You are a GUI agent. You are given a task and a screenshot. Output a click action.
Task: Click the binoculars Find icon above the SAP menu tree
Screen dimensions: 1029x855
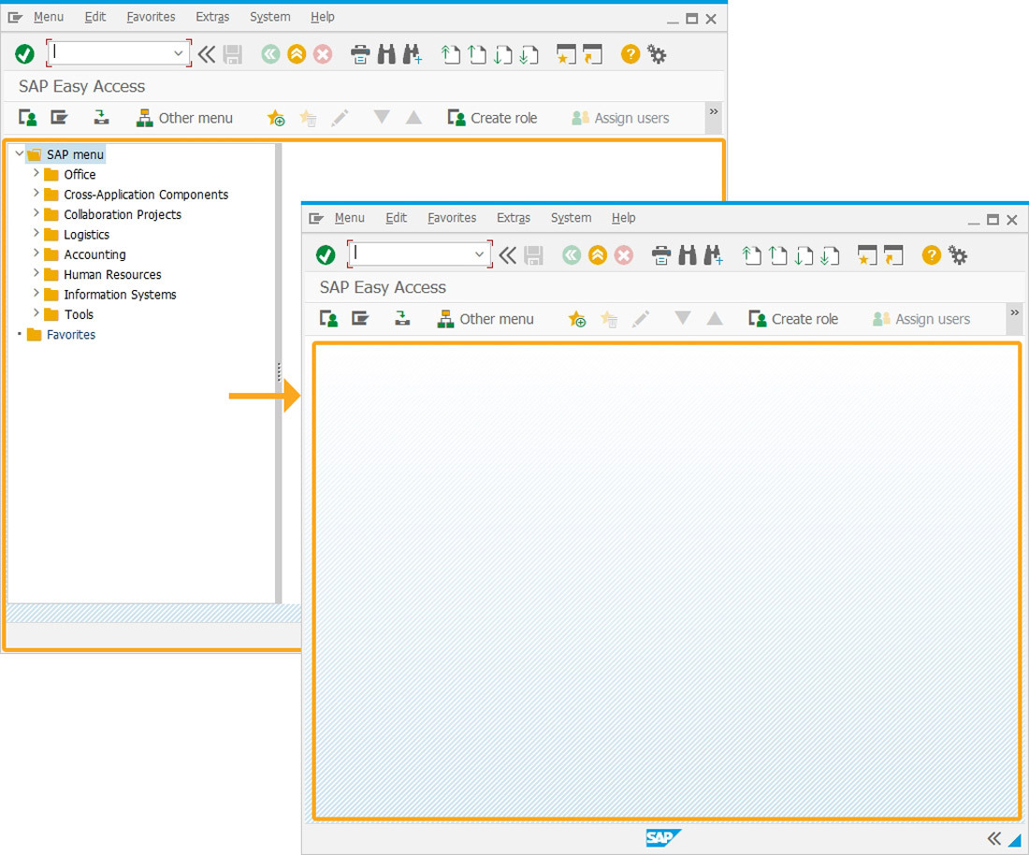pyautogui.click(x=386, y=54)
